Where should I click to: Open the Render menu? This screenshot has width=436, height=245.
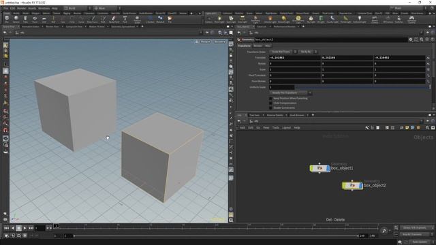[x=21, y=8]
